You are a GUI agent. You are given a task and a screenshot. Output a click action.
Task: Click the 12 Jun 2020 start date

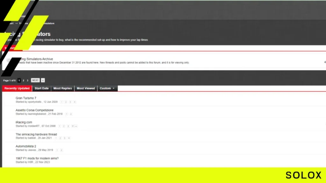pos(51,102)
